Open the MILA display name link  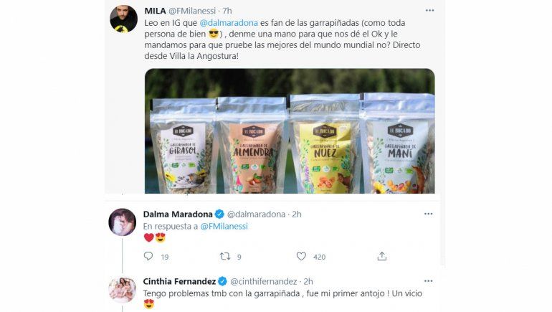pos(153,11)
